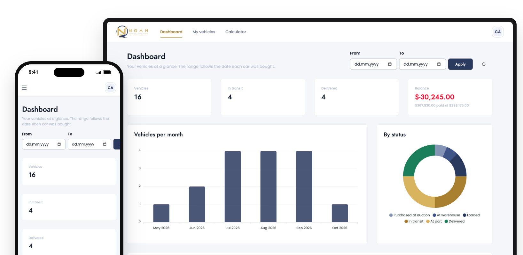Viewport: 523px width, 255px height.
Task: Open calendar icon in phone To date field
Action: pyautogui.click(x=105, y=144)
